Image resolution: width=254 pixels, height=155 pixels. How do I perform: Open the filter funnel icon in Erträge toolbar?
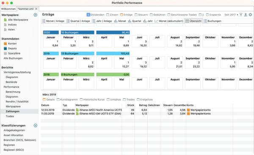[x=241, y=15]
